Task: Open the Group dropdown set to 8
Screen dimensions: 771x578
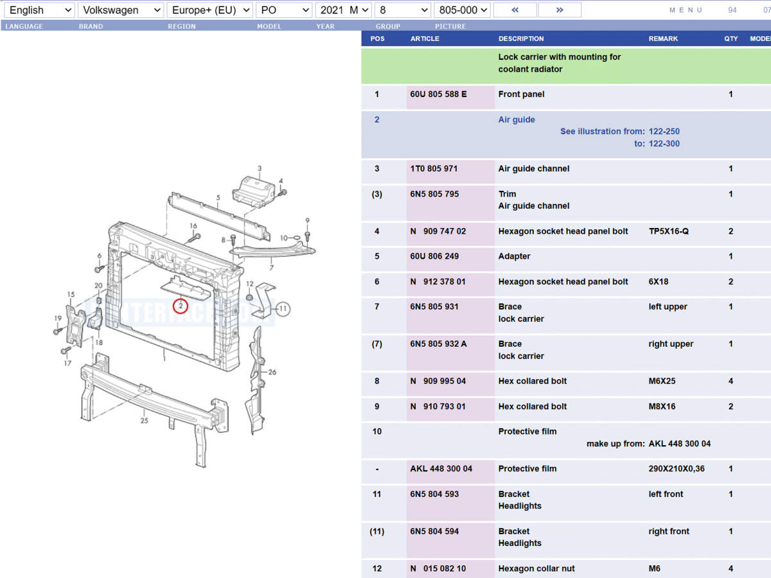Action: pyautogui.click(x=403, y=10)
